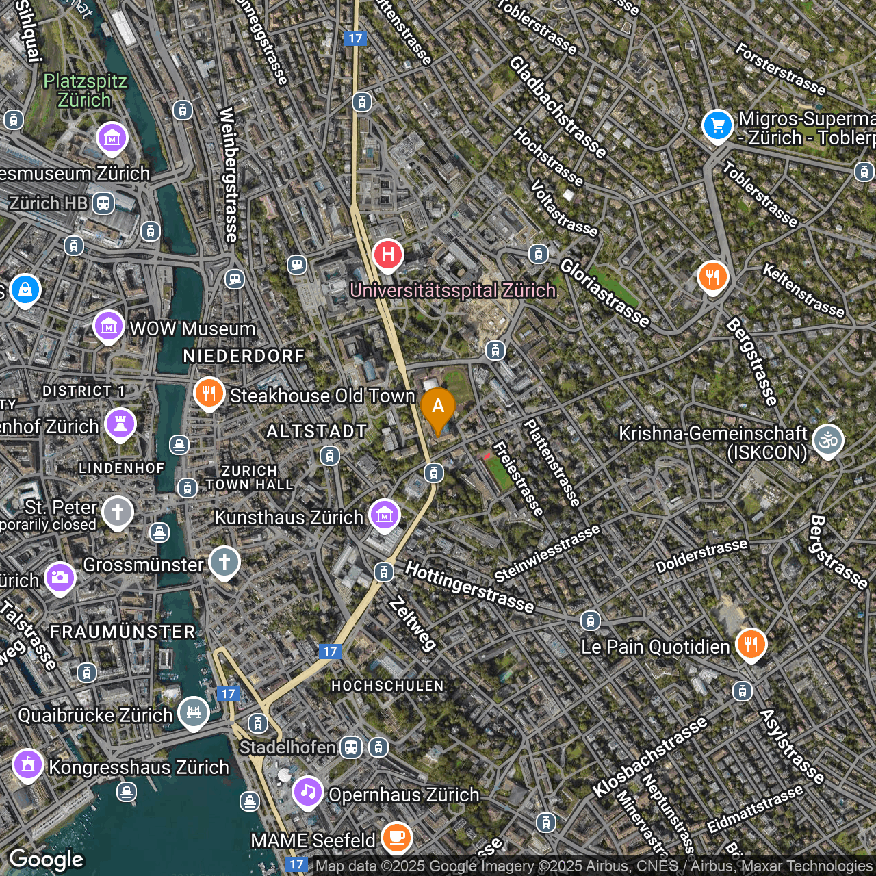The width and height of the screenshot is (876, 876).
Task: Click the Zürich HB train station icon
Action: coord(103,203)
